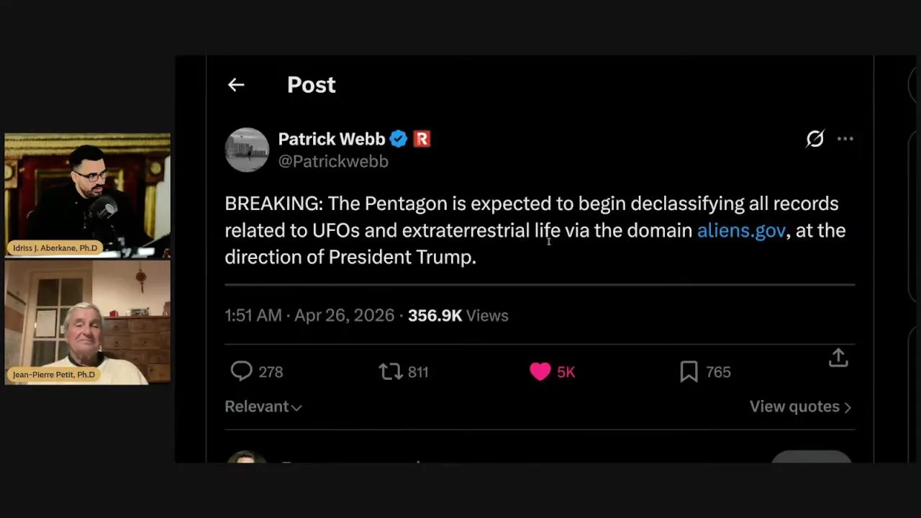Click the 356.9K Views count
Screen dimensions: 921x518
point(458,315)
